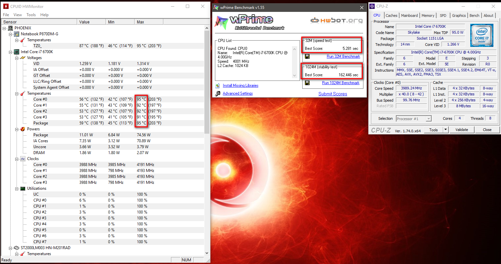
Task: Collapse the Powers section
Action: point(17,129)
